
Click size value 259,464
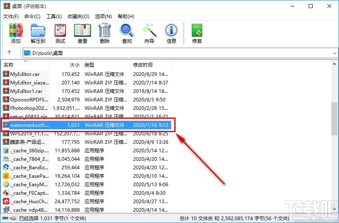[x=71, y=167]
